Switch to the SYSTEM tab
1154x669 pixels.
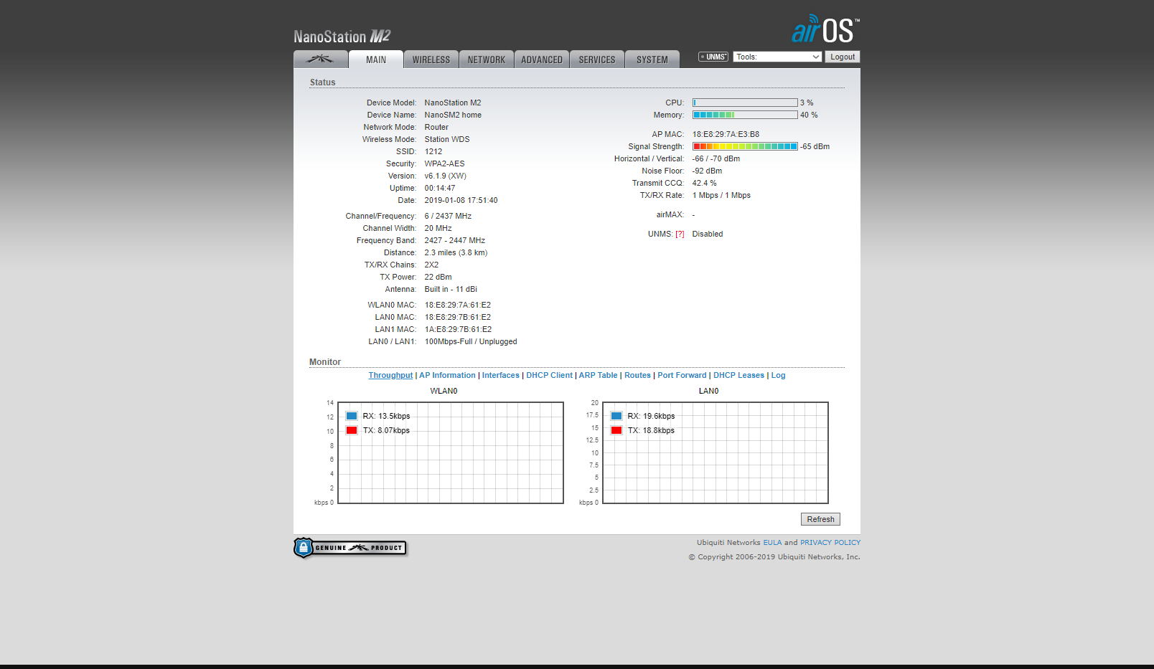click(652, 60)
